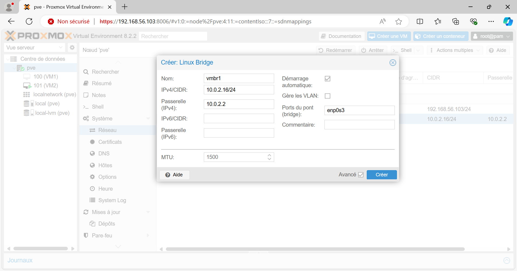The height and width of the screenshot is (271, 517).
Task: Focus the Passerelle (IPv6) input field
Action: tap(239, 133)
